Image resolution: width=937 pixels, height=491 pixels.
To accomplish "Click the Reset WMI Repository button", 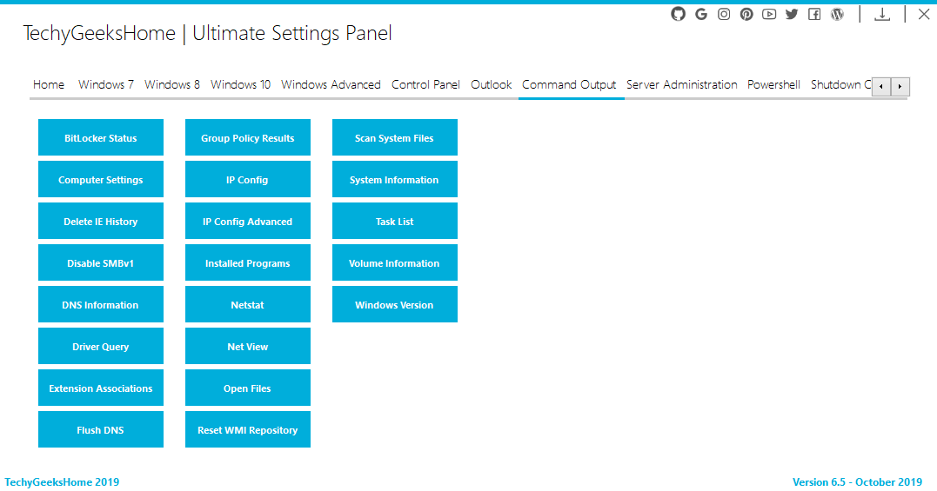I will pyautogui.click(x=247, y=429).
